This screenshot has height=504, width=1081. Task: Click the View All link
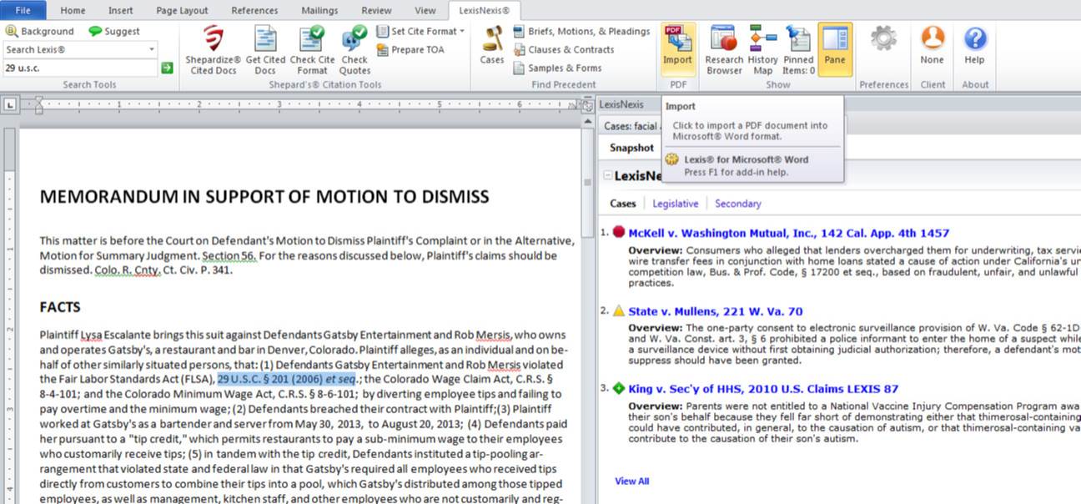pos(631,481)
